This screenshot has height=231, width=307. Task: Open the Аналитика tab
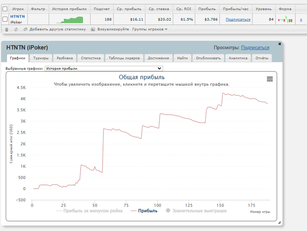(x=238, y=58)
